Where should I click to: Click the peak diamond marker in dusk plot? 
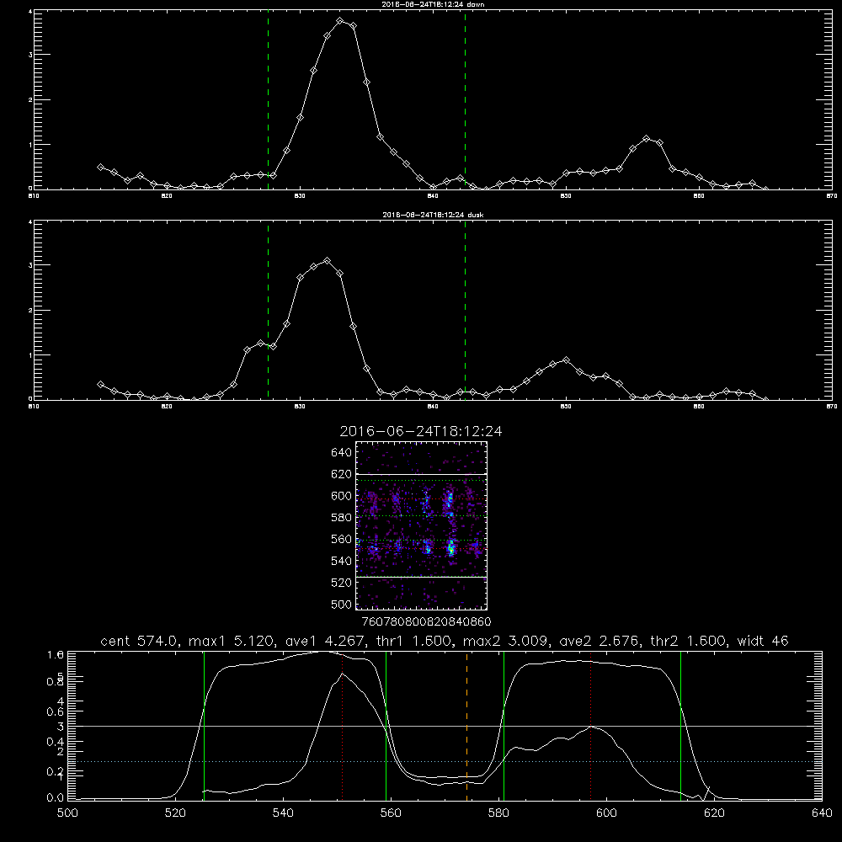[327, 261]
